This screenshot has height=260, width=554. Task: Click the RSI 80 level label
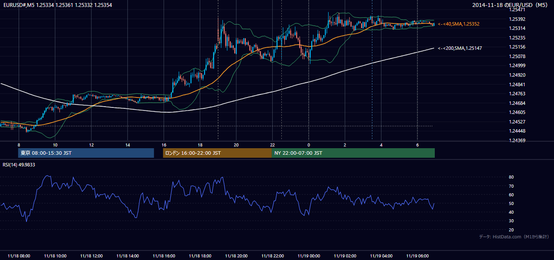tap(511, 177)
